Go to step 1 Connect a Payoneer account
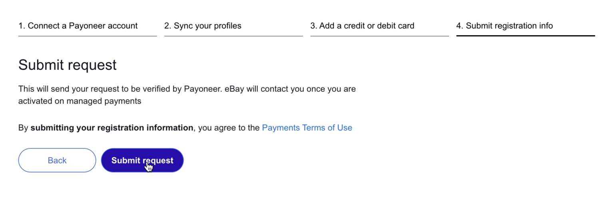This screenshot has height=207, width=614. 78,26
